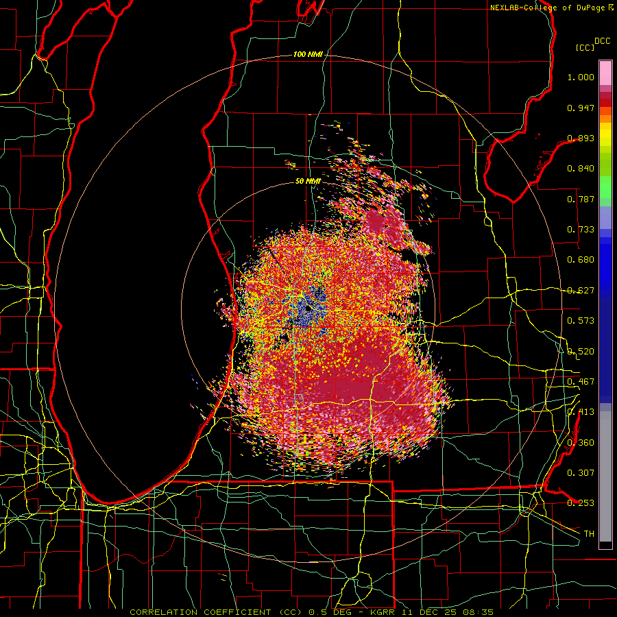The width and height of the screenshot is (617, 617).
Task: Select the 0.840 scale value
Action: tap(581, 169)
